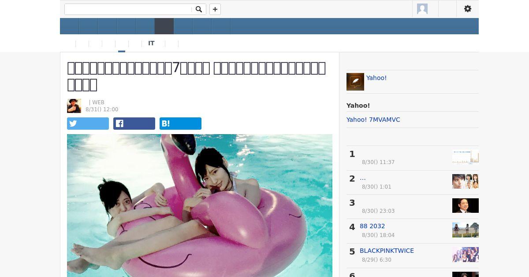Screen dimensions: 529x277
Task: Click the magnifier search button
Action: click(x=199, y=9)
